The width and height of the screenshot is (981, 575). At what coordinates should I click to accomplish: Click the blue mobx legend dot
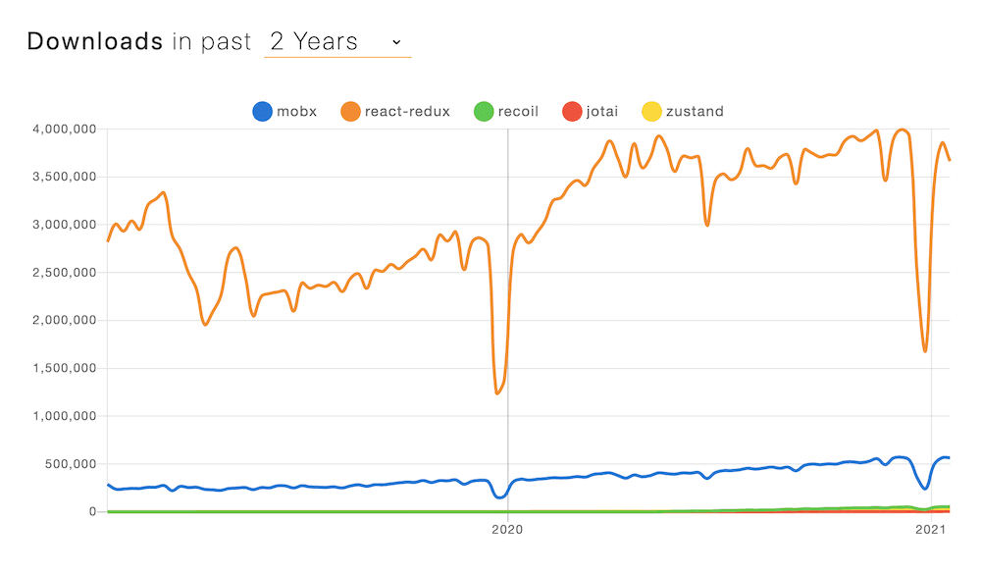(x=260, y=111)
